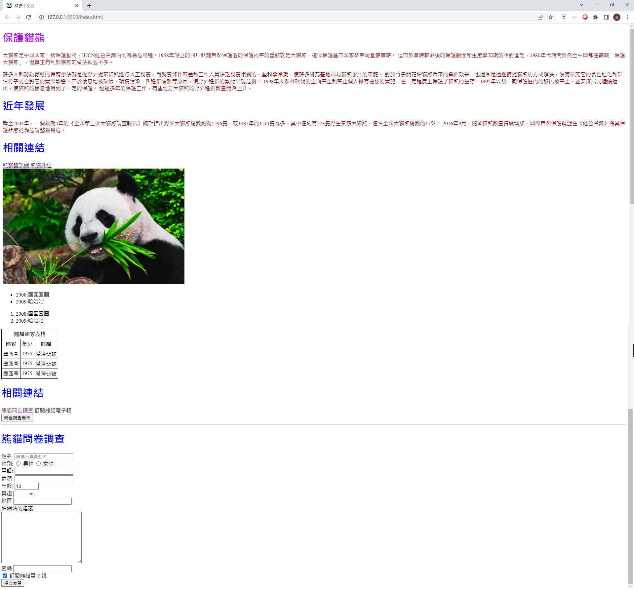Select the 女性 gender radio button
Image resolution: width=634 pixels, height=589 pixels.
pos(39,464)
